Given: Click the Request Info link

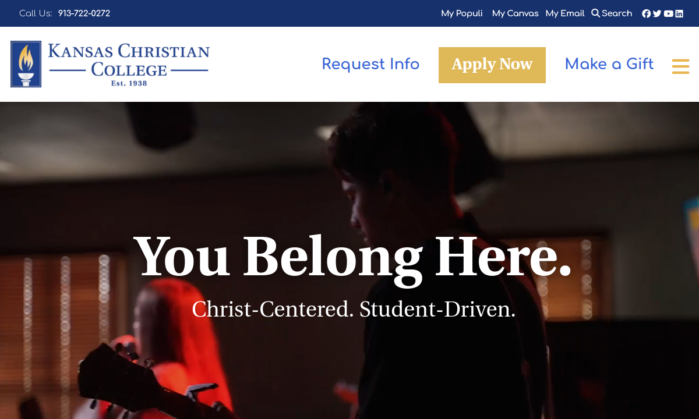Looking at the screenshot, I should click(x=370, y=64).
